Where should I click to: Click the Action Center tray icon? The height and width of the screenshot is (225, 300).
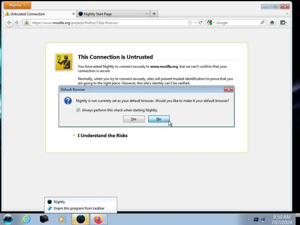(x=256, y=219)
